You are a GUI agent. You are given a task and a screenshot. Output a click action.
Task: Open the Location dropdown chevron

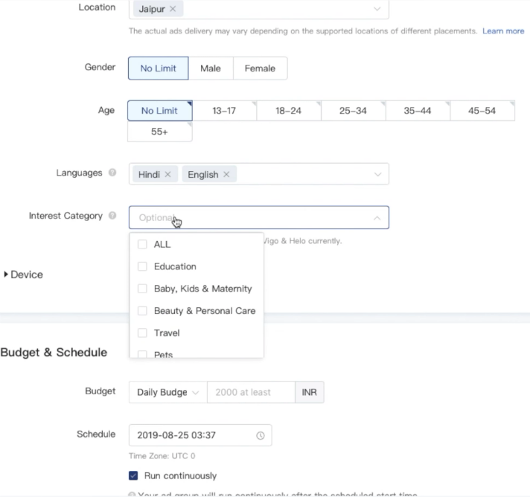(x=377, y=9)
